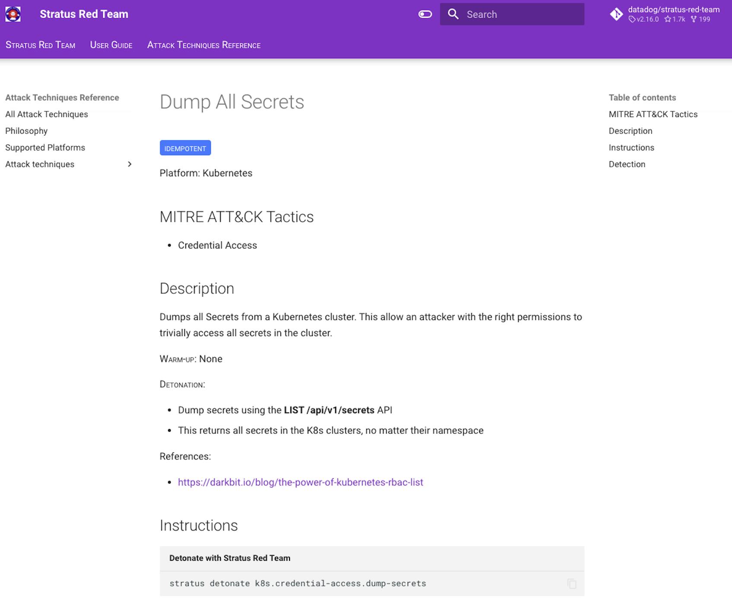Collapse the Attack techniques chevron
This screenshot has height=614, width=732.
[129, 164]
